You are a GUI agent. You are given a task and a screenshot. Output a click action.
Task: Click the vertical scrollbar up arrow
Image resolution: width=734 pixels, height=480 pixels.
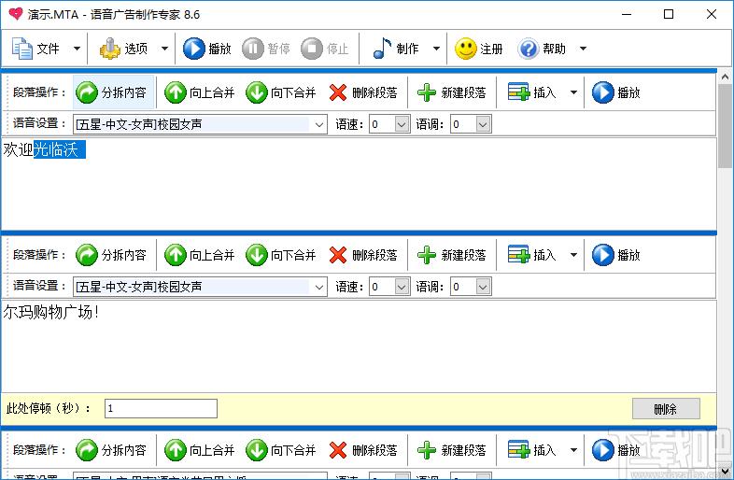(725, 77)
